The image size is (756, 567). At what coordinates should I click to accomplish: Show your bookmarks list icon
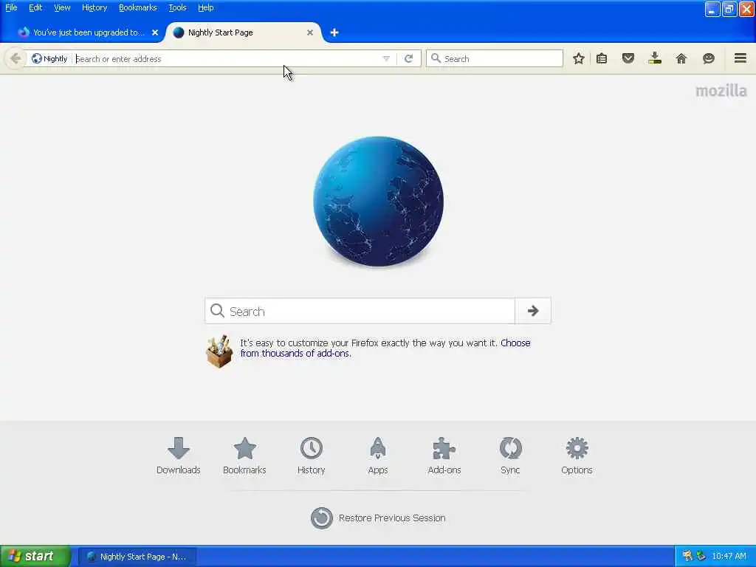[x=601, y=58]
